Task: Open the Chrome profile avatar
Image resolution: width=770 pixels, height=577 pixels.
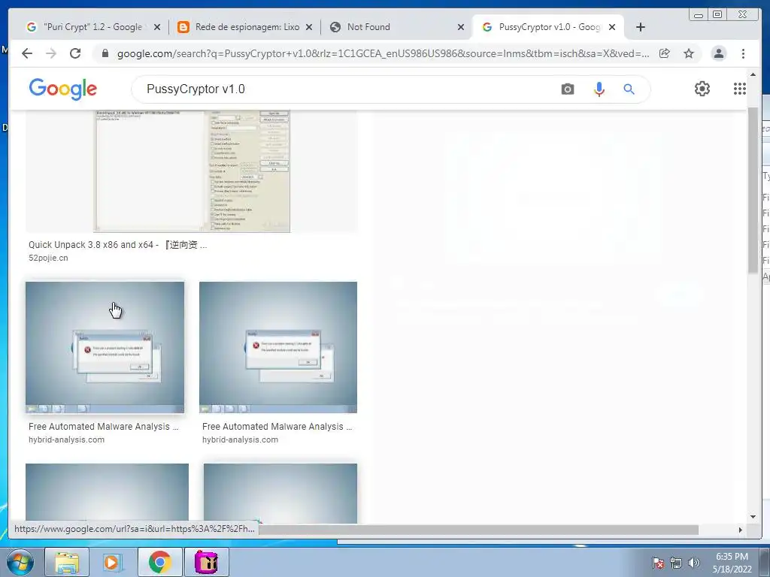Action: pos(719,53)
